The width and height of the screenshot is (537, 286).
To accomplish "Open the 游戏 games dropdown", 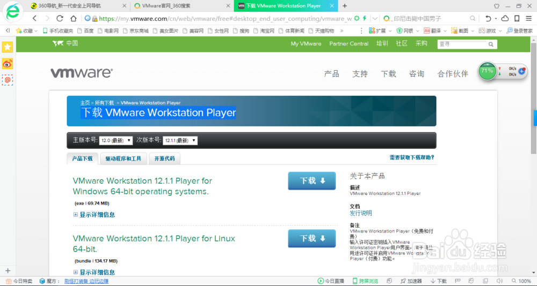I will click(x=490, y=31).
